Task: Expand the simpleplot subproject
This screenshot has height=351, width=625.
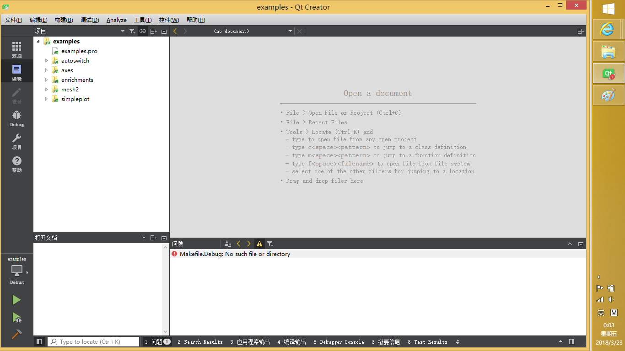Action: pyautogui.click(x=46, y=99)
